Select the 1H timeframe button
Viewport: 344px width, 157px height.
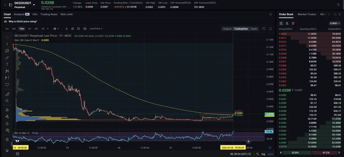tap(29, 29)
